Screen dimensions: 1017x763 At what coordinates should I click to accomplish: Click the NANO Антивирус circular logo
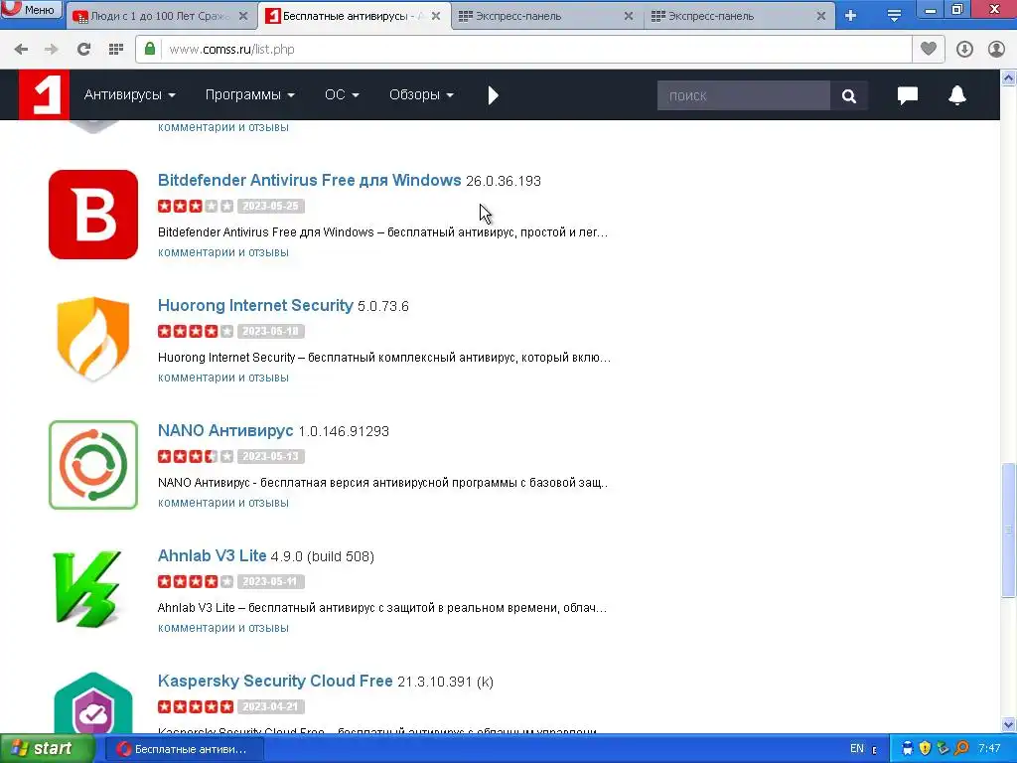pos(93,465)
